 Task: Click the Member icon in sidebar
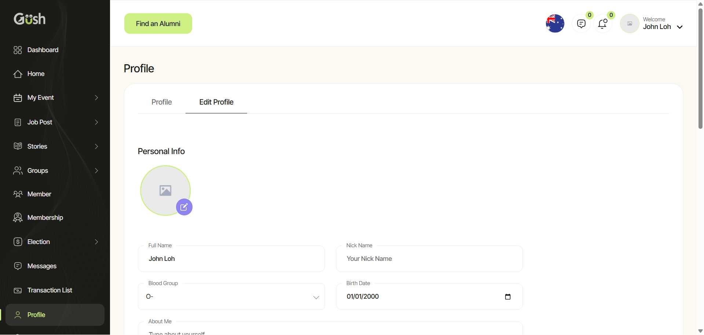[x=18, y=194]
